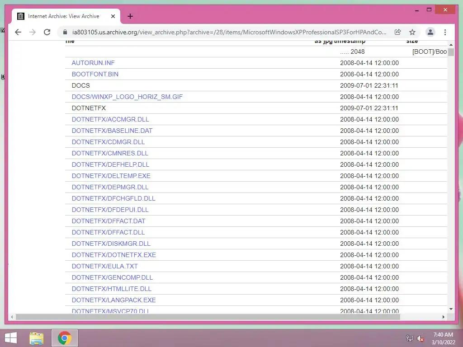463x347 pixels.
Task: Open DOTNETFX/DFFACT.DLL link
Action: point(109,232)
